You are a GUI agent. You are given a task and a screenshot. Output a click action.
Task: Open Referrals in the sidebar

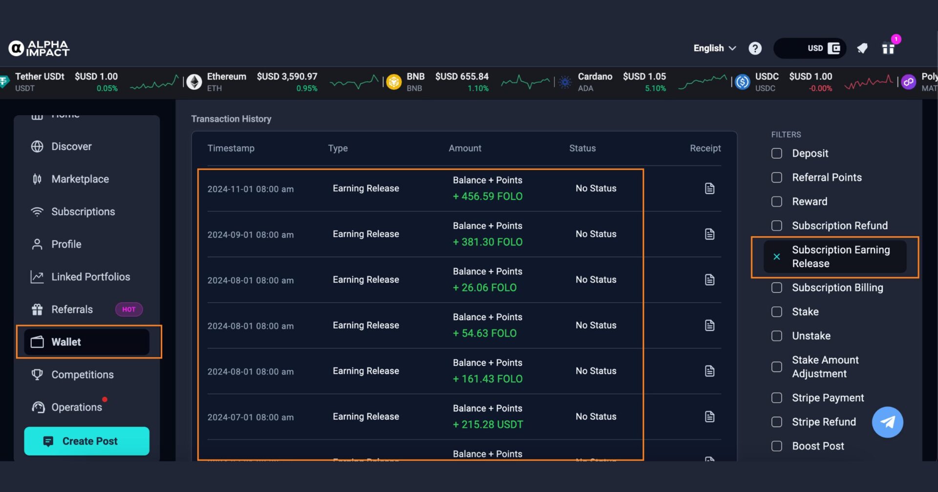pyautogui.click(x=87, y=309)
